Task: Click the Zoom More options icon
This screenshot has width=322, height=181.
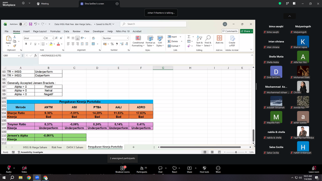Action: [x=218, y=169]
